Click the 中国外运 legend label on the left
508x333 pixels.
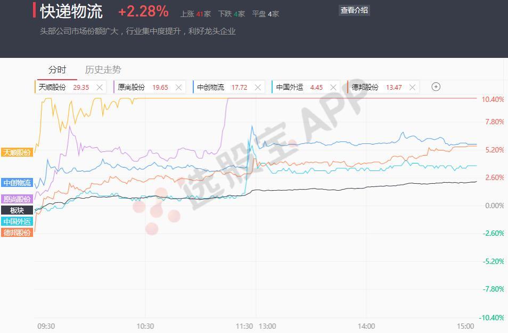(x=17, y=221)
